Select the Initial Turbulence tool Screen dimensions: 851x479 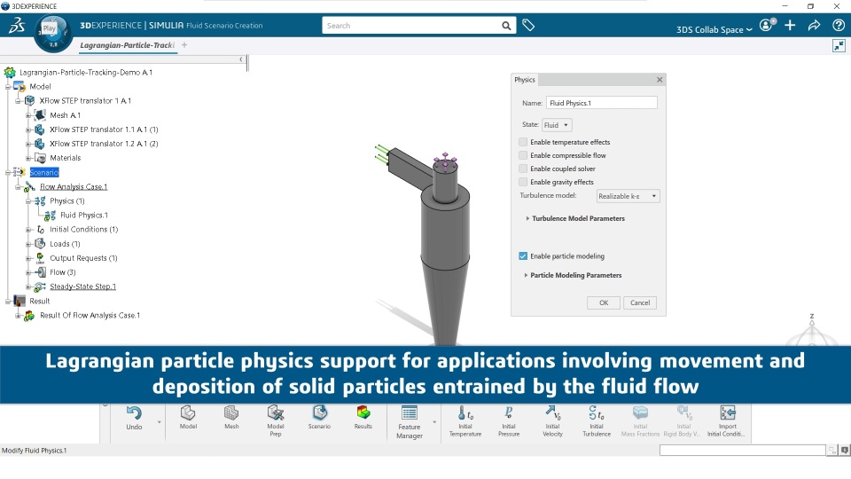pos(597,420)
